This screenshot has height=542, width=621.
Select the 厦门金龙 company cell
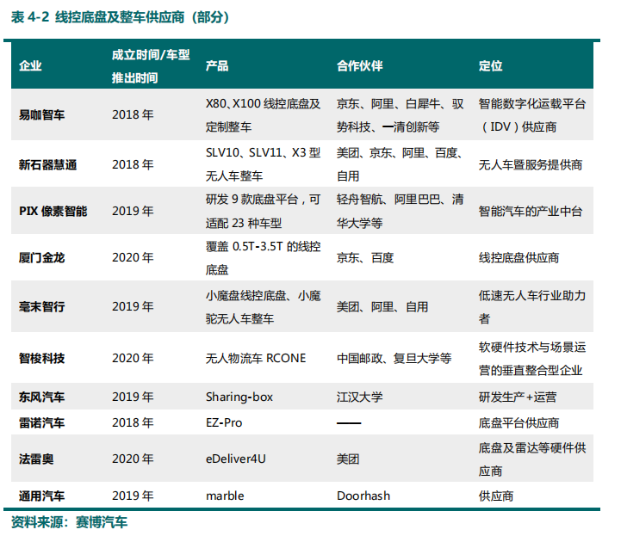click(x=41, y=257)
